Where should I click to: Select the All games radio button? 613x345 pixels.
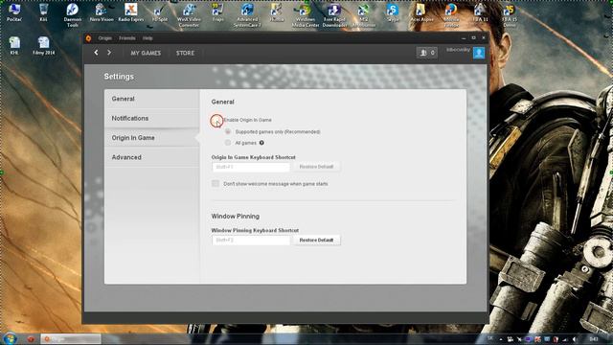click(228, 143)
